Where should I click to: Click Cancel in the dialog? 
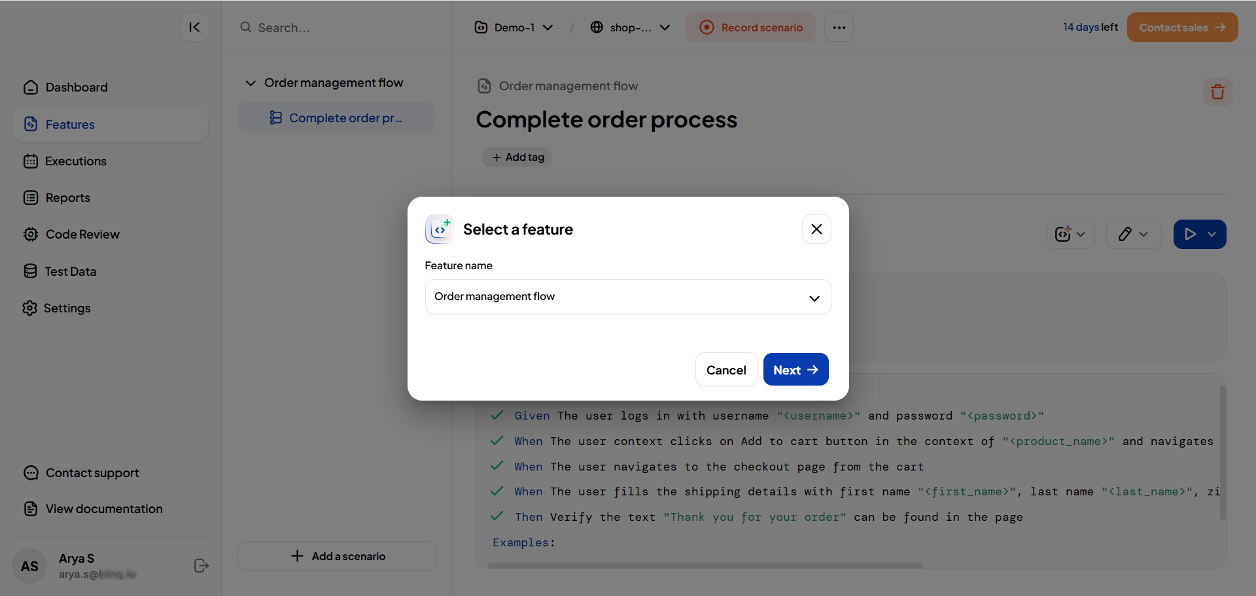[x=725, y=370]
